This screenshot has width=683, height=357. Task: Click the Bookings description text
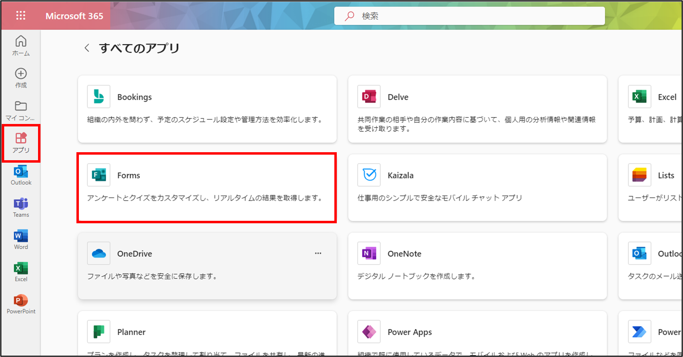pyautogui.click(x=205, y=119)
